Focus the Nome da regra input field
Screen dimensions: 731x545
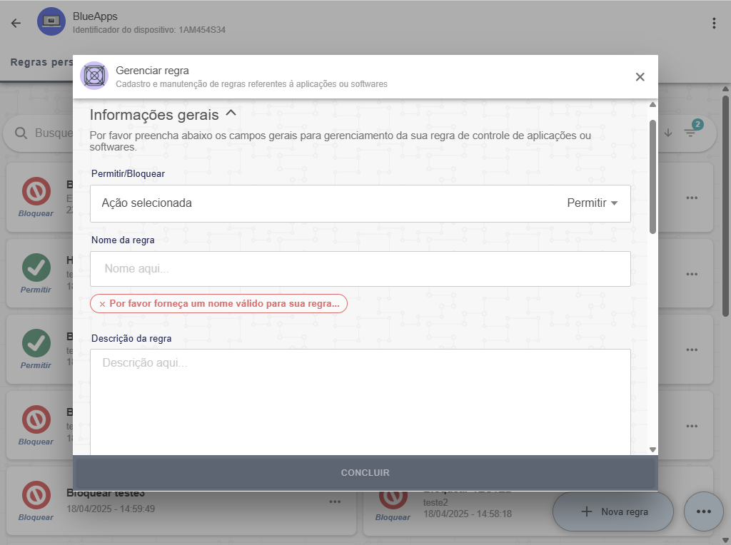(360, 269)
